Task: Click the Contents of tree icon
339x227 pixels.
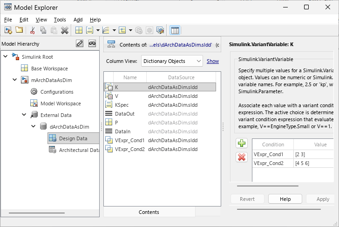Action: 111,44
